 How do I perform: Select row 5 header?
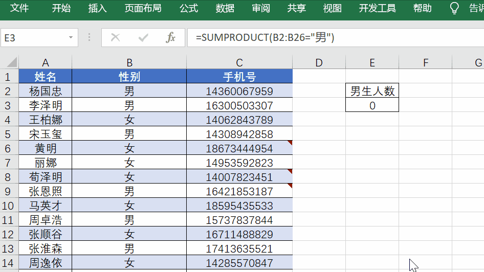(9, 134)
